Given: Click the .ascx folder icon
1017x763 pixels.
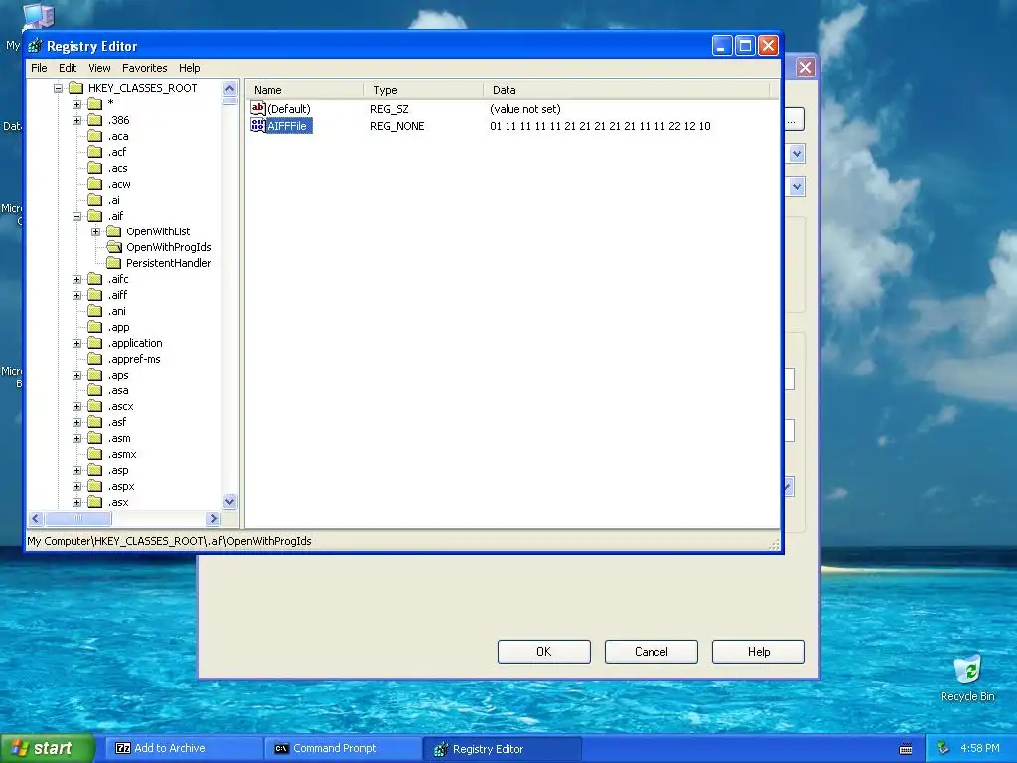Looking at the screenshot, I should coord(94,406).
